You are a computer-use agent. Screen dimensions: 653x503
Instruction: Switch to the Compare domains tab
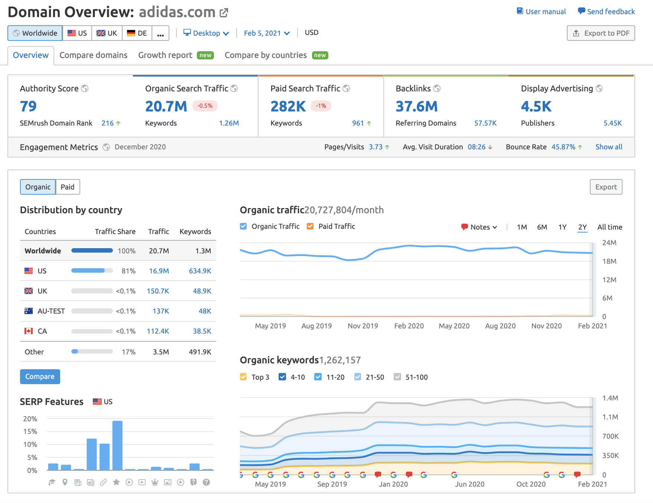tap(93, 55)
